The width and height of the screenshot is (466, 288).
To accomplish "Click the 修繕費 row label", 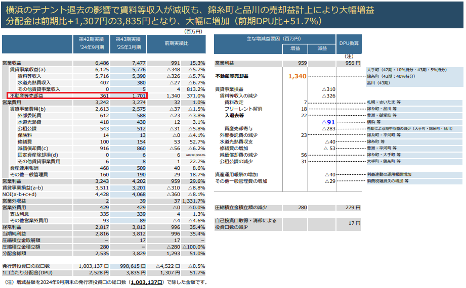I will (25, 141).
